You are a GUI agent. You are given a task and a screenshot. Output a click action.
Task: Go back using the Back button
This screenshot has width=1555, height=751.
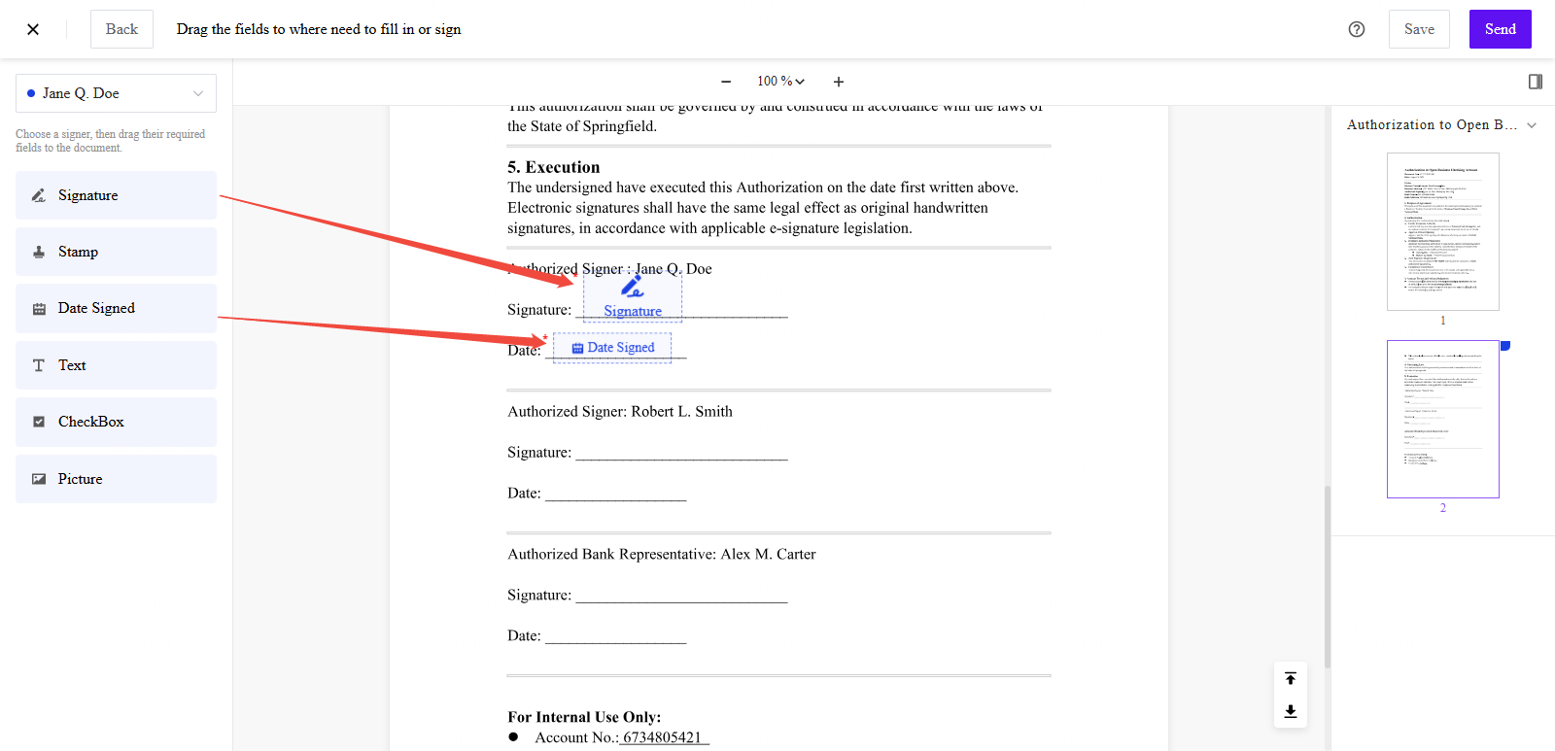click(x=121, y=29)
